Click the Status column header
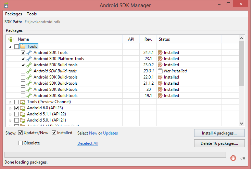Image resolution: width=252 pixels, height=169 pixels. pos(189,39)
